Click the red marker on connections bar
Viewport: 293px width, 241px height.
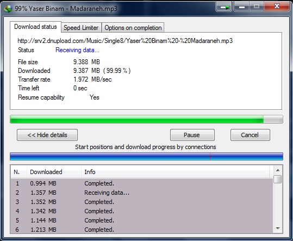pyautogui.click(x=210, y=157)
